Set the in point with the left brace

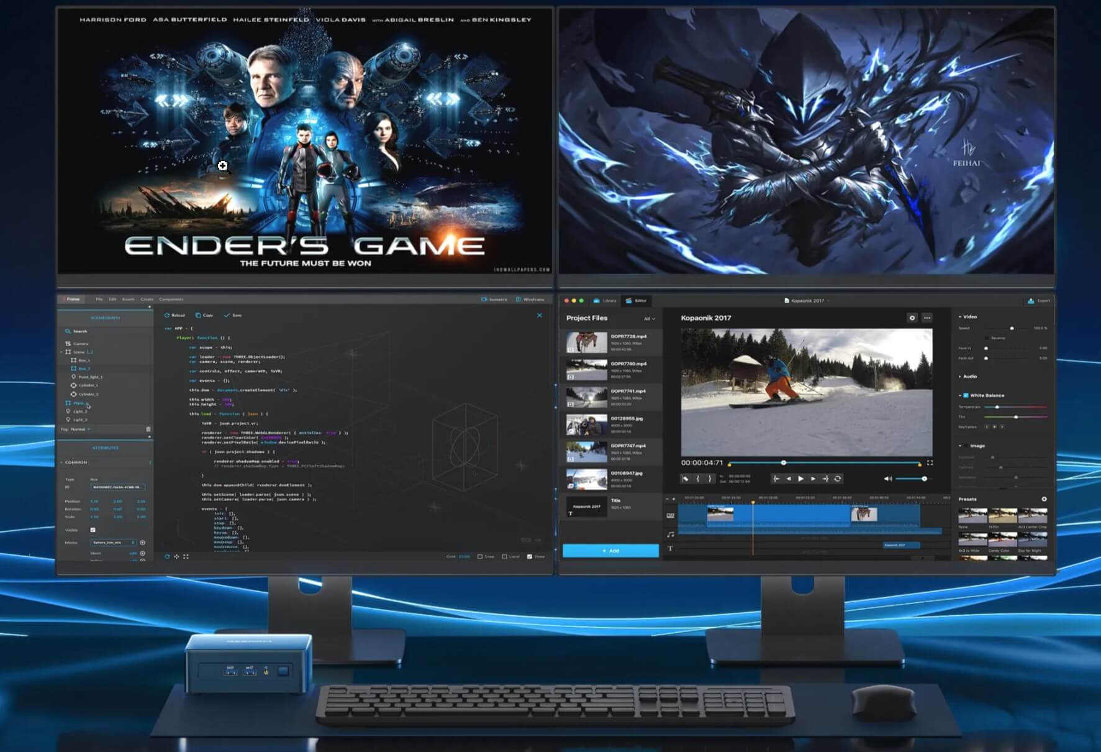point(698,479)
